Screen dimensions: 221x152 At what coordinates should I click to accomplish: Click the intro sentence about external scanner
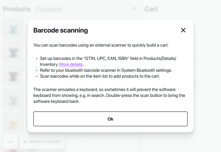101,45
